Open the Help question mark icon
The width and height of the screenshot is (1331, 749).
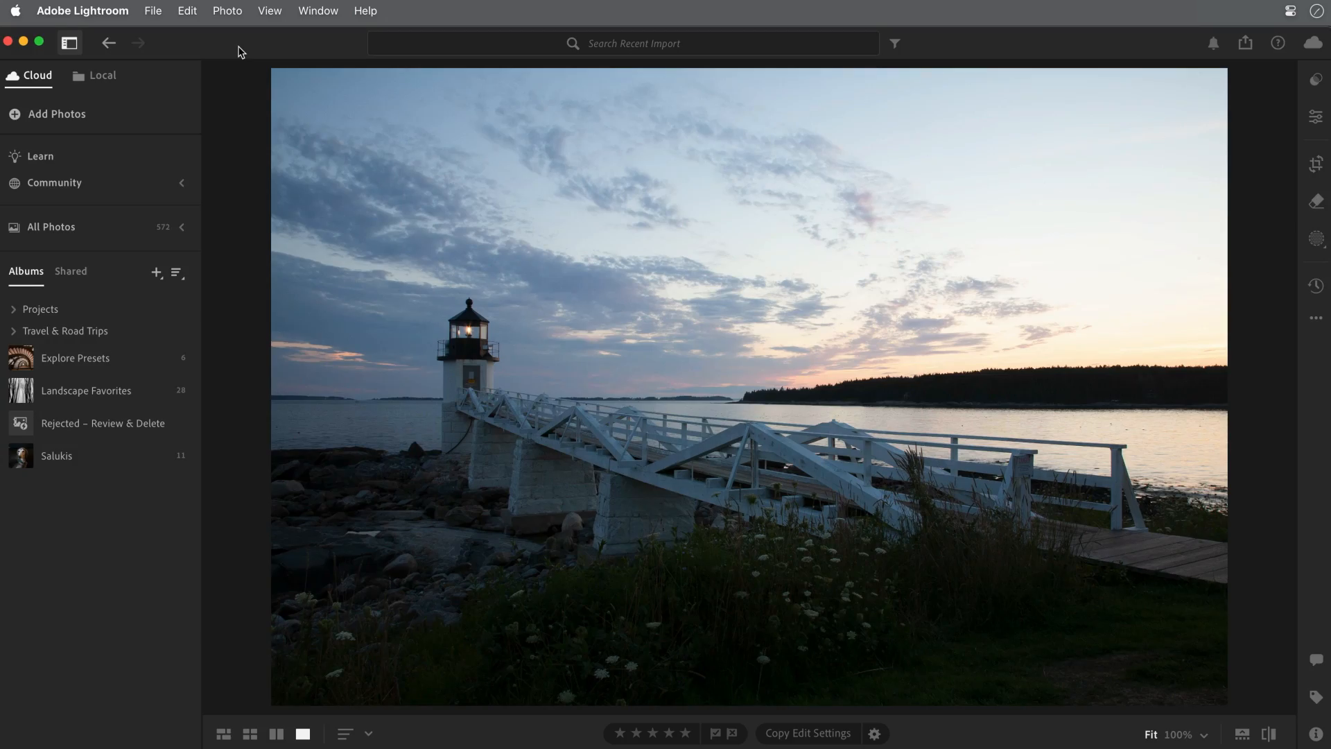(x=1278, y=43)
